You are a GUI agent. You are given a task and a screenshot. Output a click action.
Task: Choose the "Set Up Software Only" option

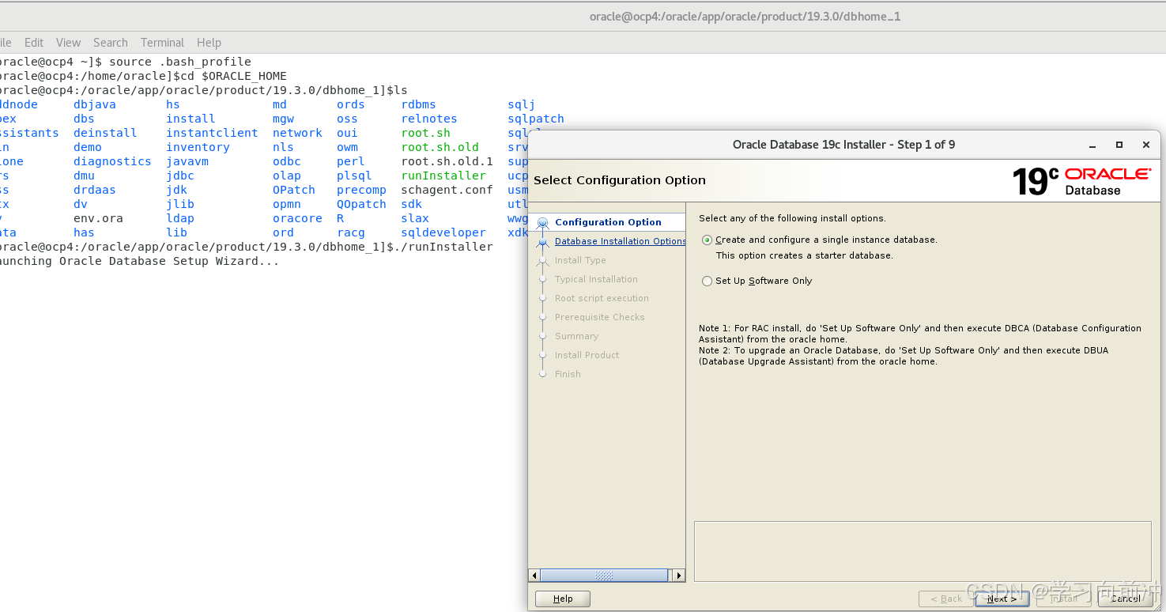point(707,281)
